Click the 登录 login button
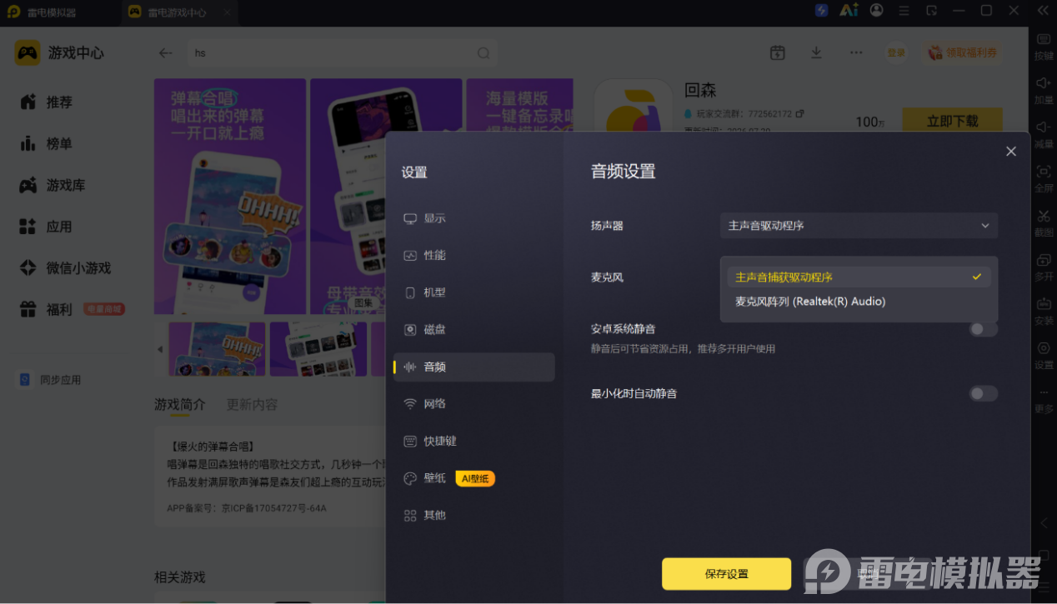Screen dimensions: 1057x604 pyautogui.click(x=896, y=52)
